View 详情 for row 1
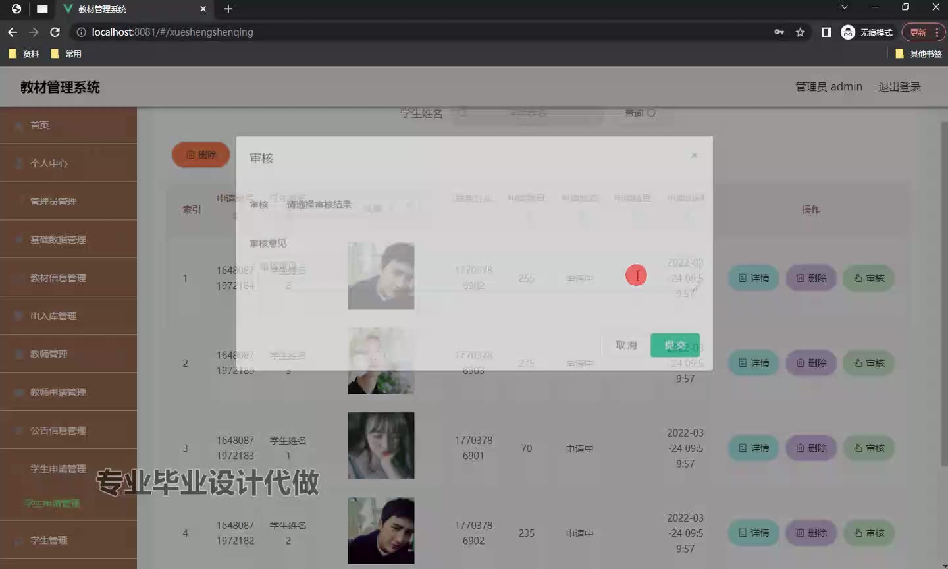This screenshot has height=569, width=948. click(x=753, y=278)
